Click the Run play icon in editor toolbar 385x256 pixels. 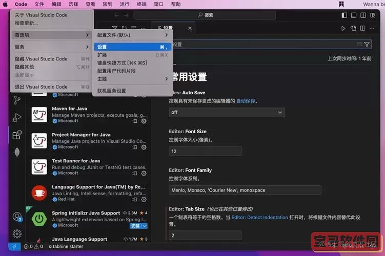(343, 29)
